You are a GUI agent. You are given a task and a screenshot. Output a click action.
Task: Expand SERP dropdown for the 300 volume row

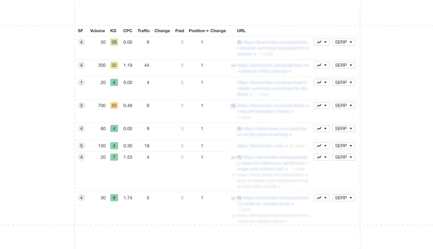344,65
